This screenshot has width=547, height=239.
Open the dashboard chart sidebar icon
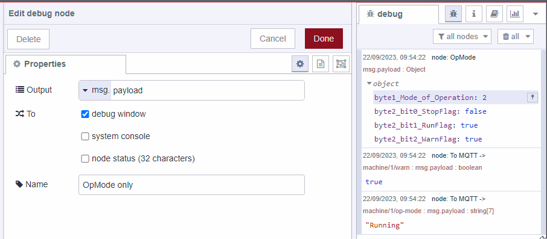514,14
